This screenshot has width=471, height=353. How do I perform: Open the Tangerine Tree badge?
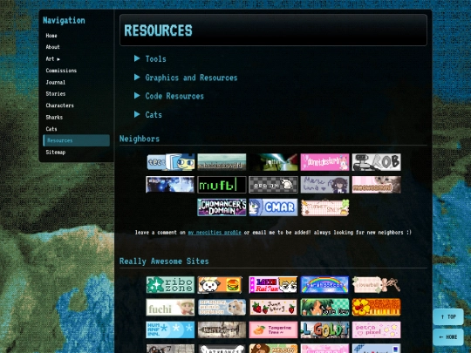(x=273, y=329)
